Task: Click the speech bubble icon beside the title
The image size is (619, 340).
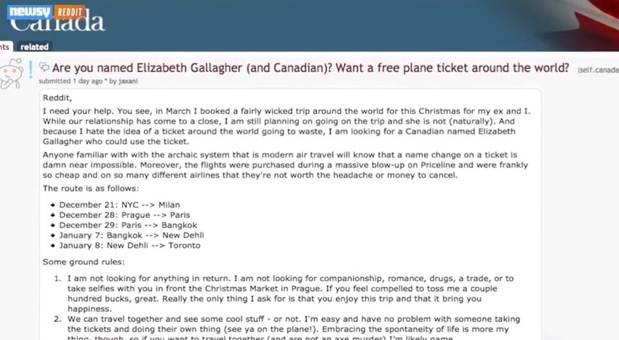Action: pyautogui.click(x=44, y=67)
